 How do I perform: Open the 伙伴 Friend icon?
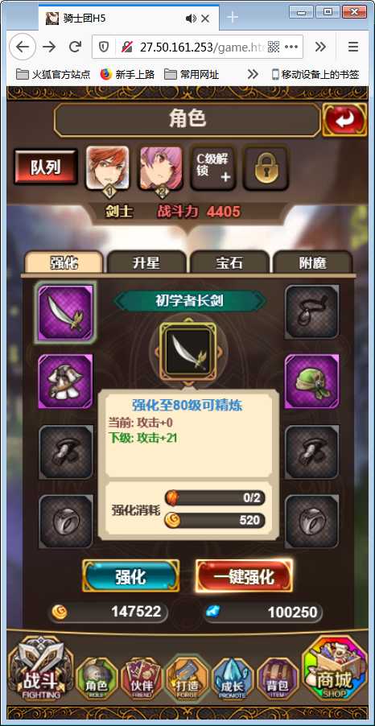point(142,679)
